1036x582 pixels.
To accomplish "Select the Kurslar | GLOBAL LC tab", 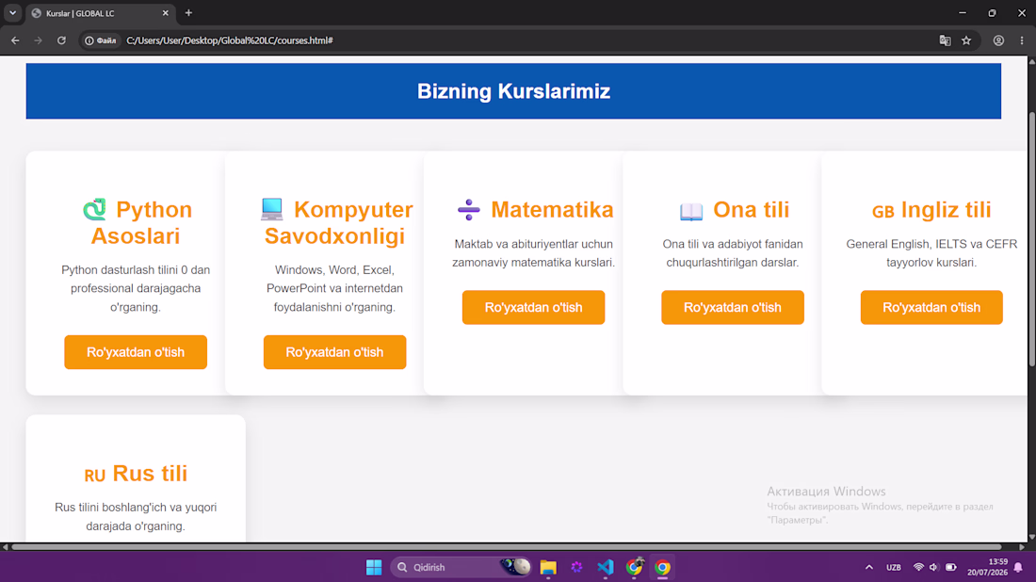I will tap(100, 13).
